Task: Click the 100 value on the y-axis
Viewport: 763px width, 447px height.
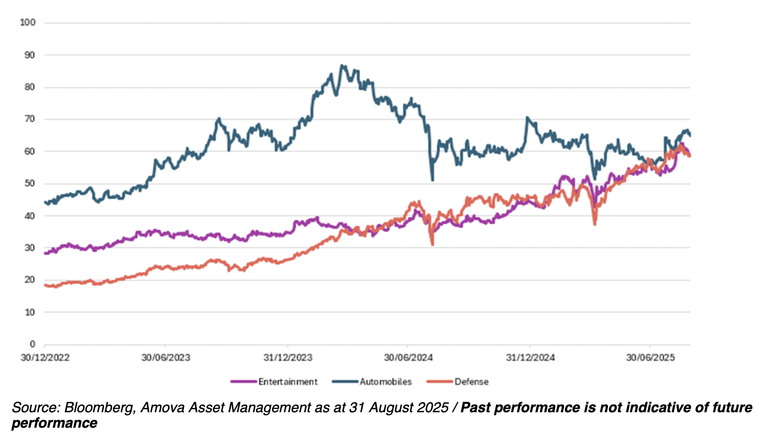Action: click(28, 23)
